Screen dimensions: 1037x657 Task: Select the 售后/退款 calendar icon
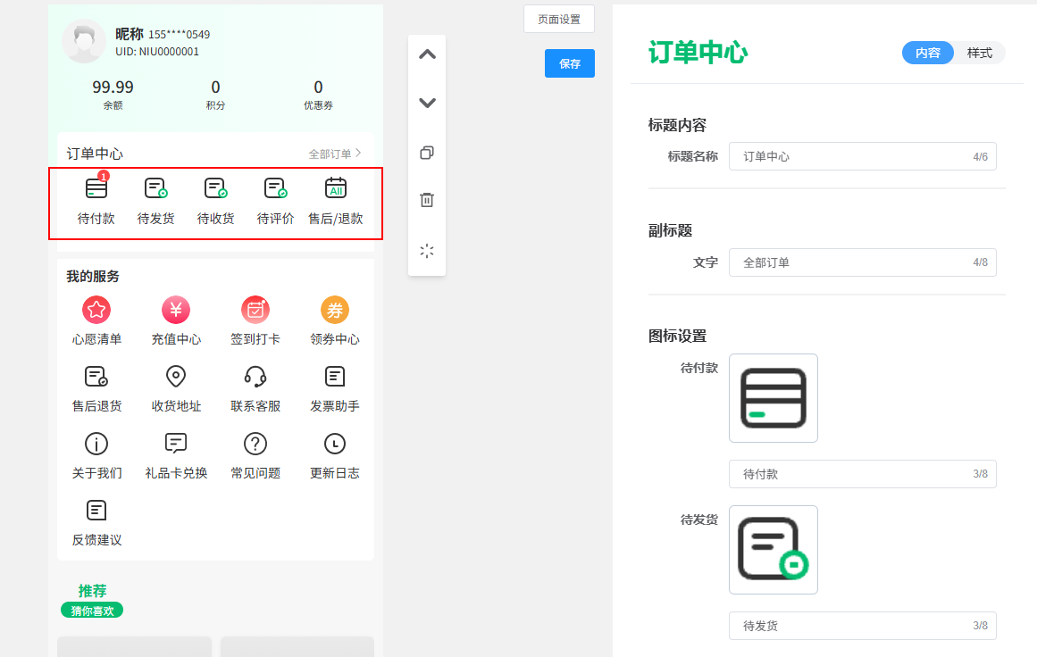pyautogui.click(x=336, y=188)
